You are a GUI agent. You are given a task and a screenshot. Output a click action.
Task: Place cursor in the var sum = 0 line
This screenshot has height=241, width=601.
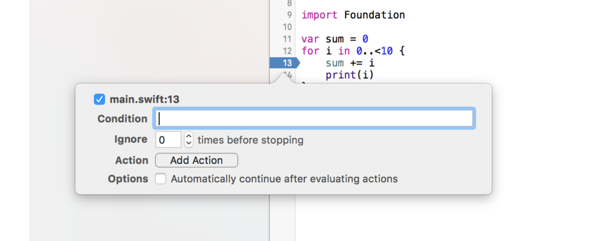[x=335, y=39]
